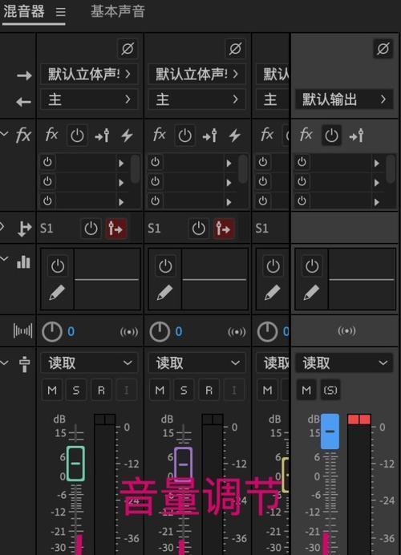Open EQ editor pencil on third track
Image resolution: width=401 pixels, height=555 pixels.
coord(272,293)
